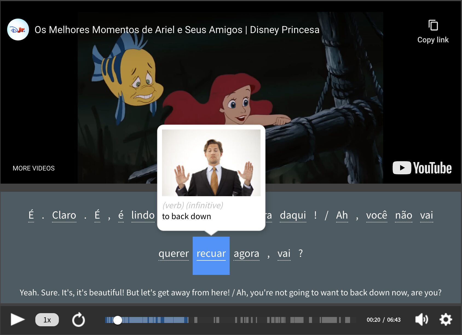The height and width of the screenshot is (335, 462).
Task: Select the word "Claro" in the subtitles
Action: pos(64,215)
